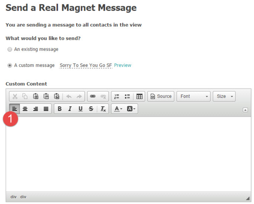This screenshot has width=254, height=204.
Task: Justify the text alignment
Action: tap(46, 109)
